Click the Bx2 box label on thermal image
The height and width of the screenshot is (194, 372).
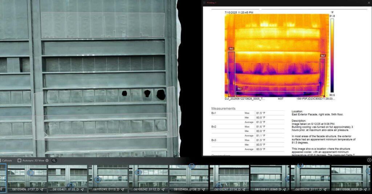(x=323, y=56)
